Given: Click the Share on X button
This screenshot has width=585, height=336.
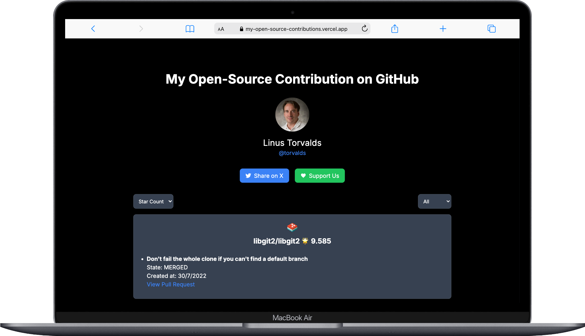Looking at the screenshot, I should click(264, 176).
